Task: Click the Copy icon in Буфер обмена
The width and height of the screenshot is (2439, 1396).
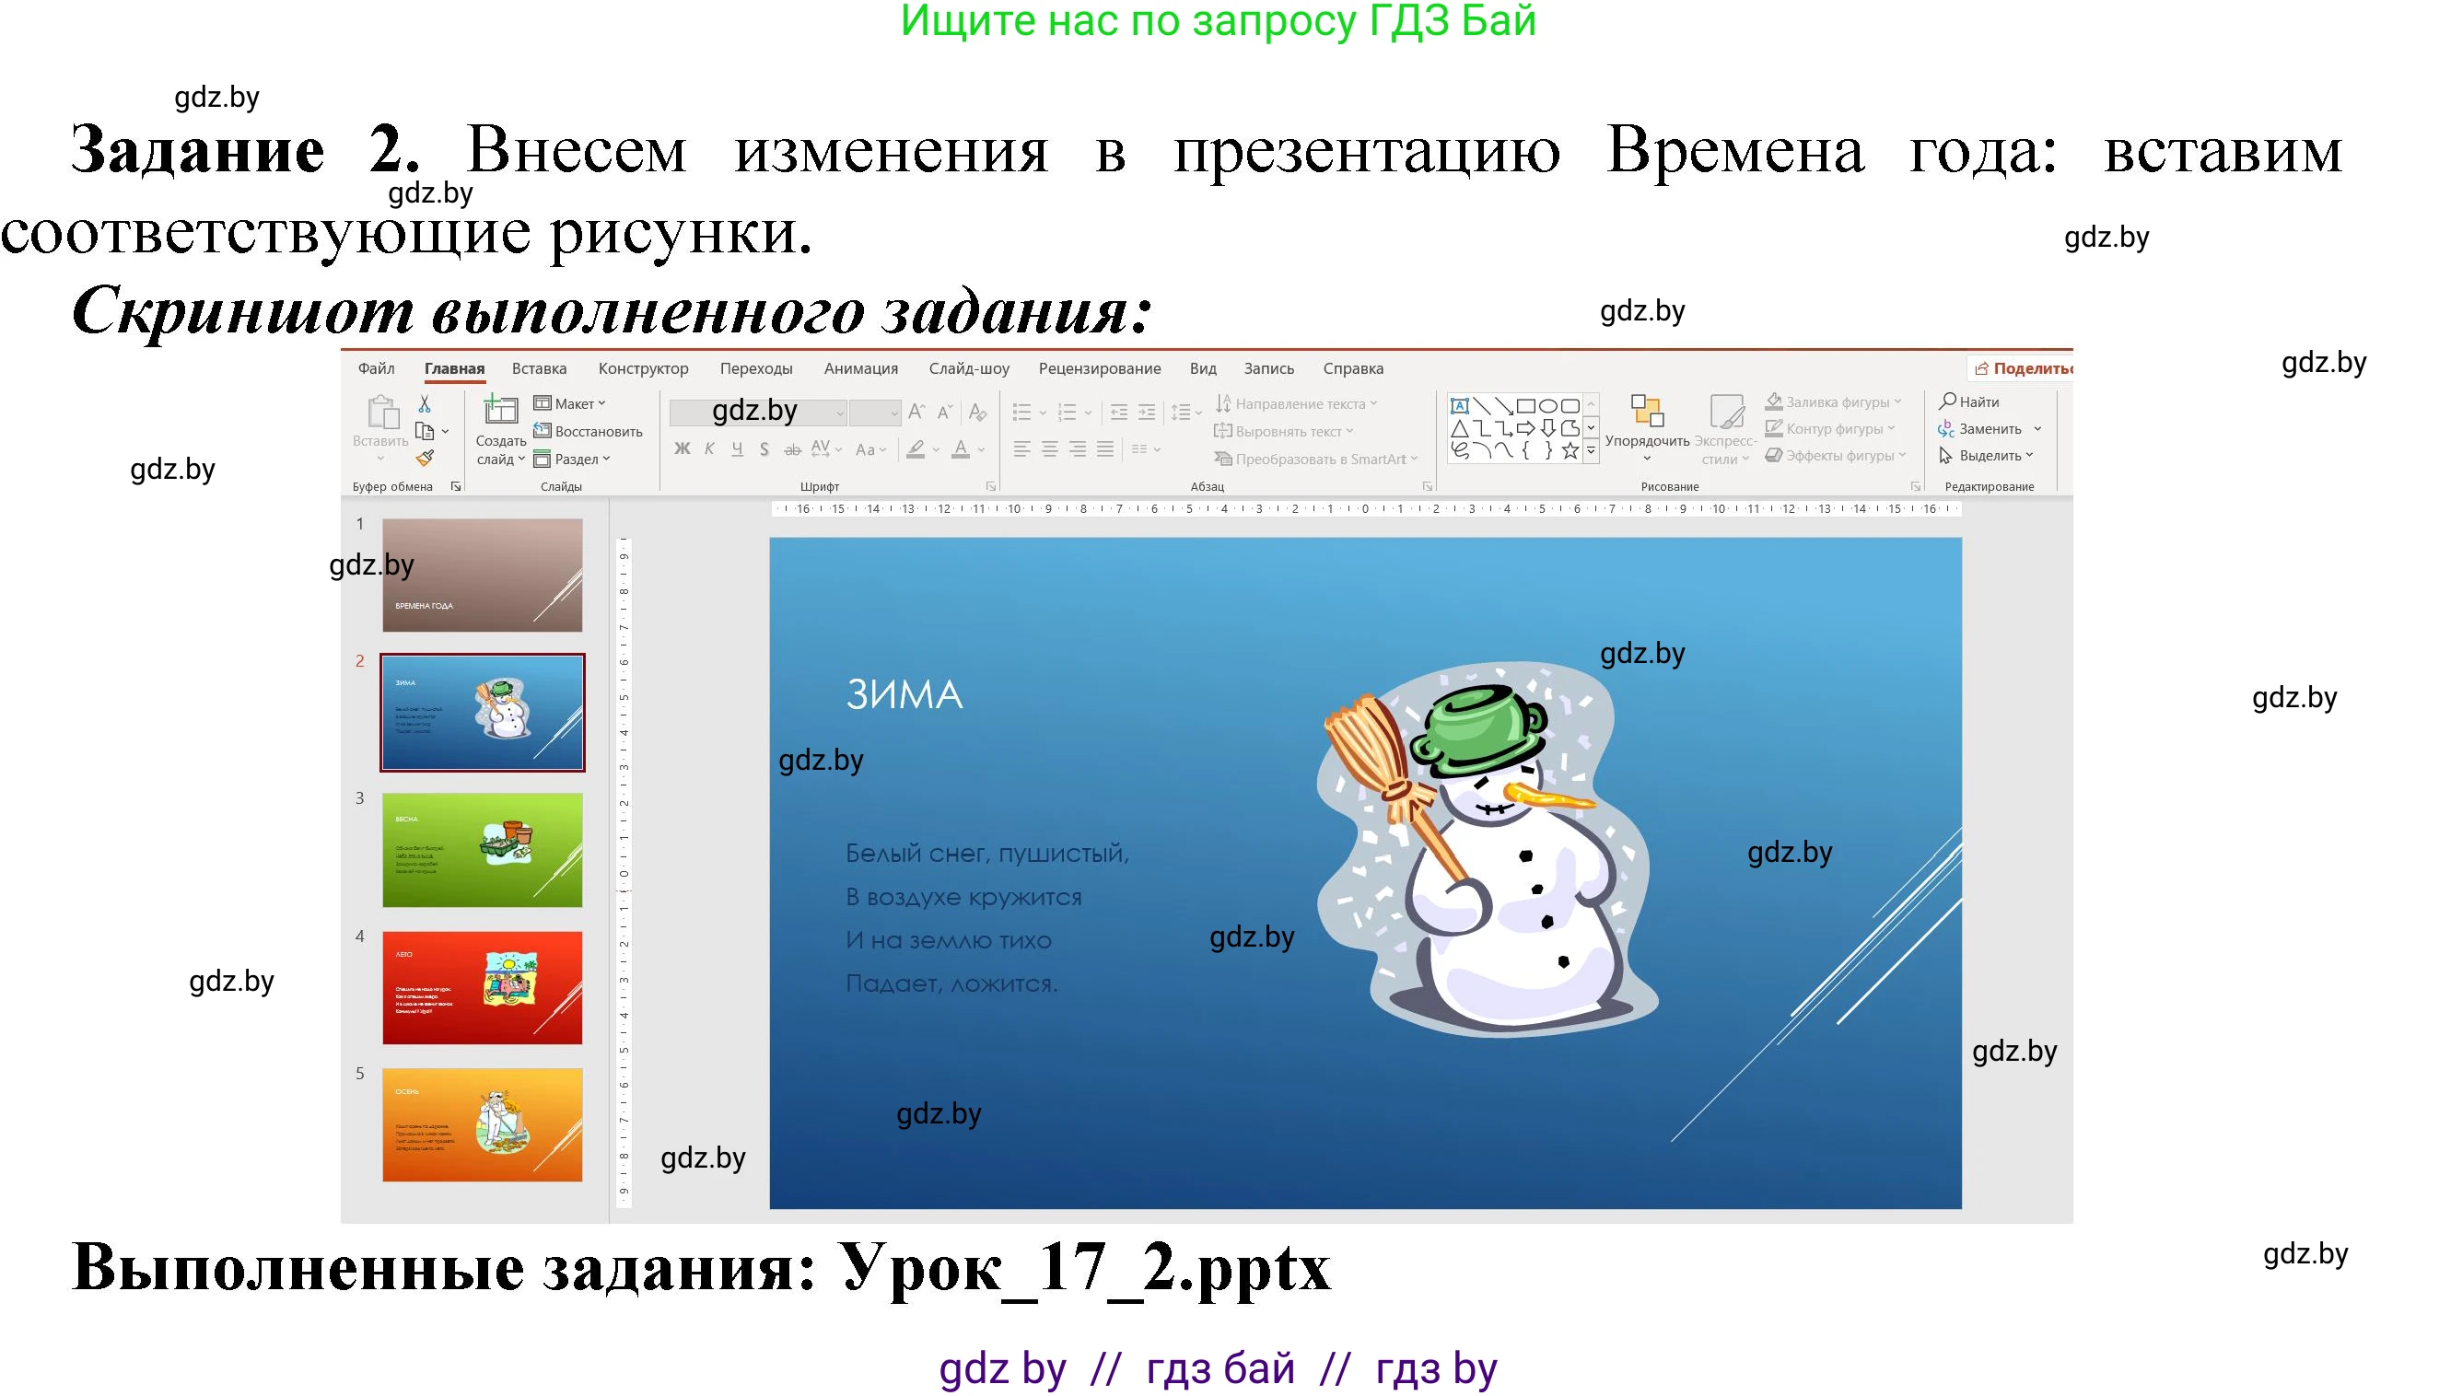Action: tap(425, 432)
